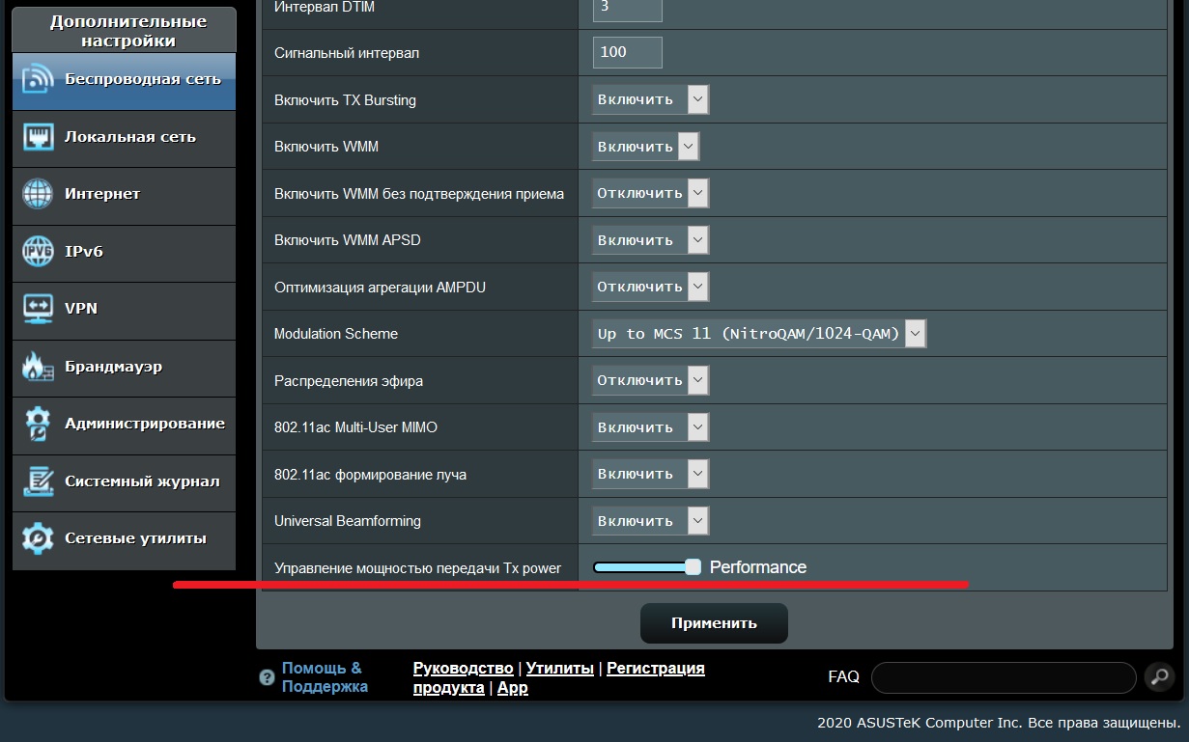The width and height of the screenshot is (1189, 742).
Task: Click the Брандмауэр firewall flame icon
Action: pyautogui.click(x=38, y=367)
